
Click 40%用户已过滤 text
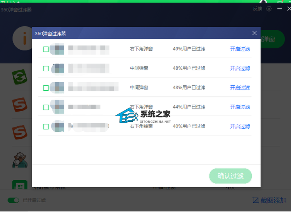click(x=189, y=126)
